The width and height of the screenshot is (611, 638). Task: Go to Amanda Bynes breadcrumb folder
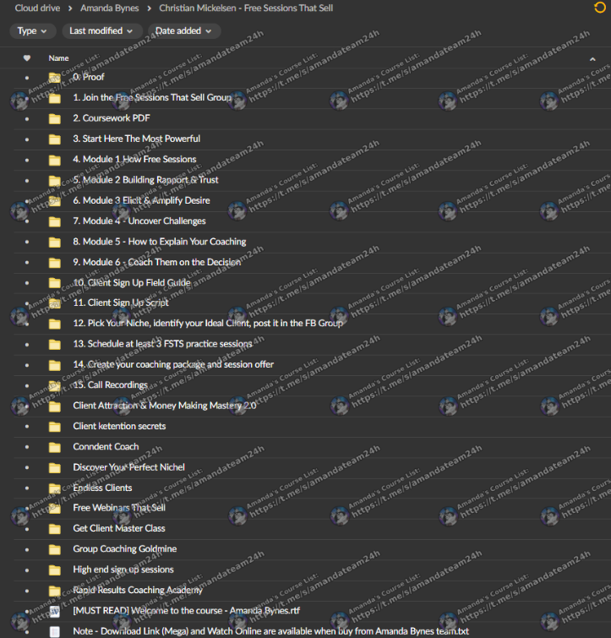coord(109,8)
